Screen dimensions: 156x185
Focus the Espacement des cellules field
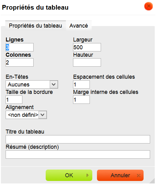click(81, 85)
